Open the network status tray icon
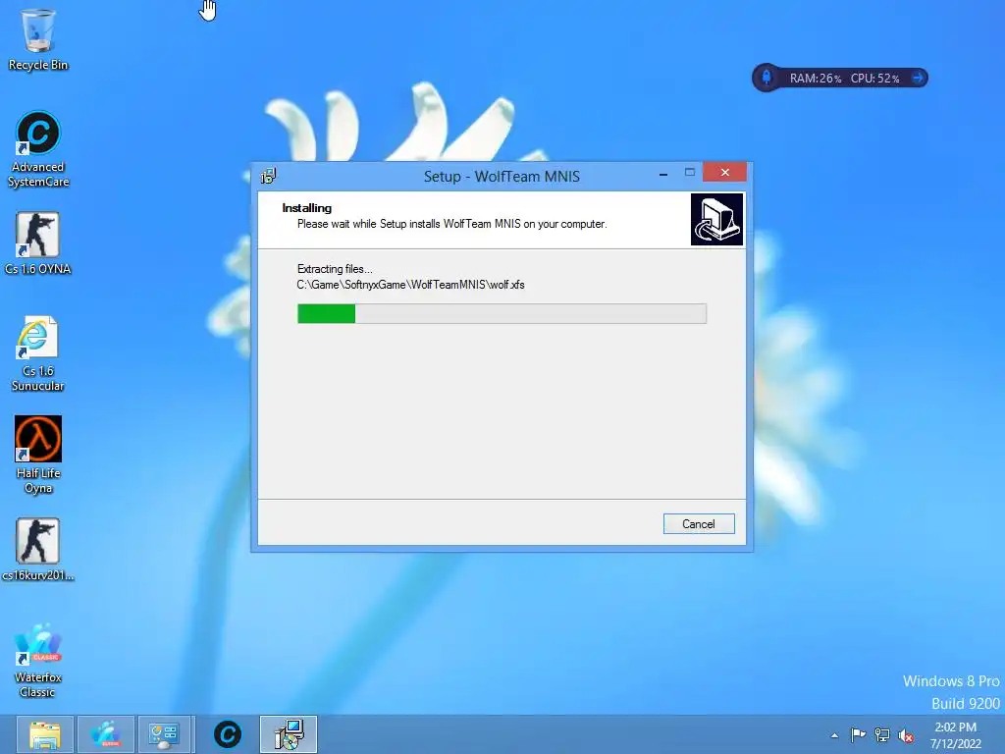 [882, 735]
